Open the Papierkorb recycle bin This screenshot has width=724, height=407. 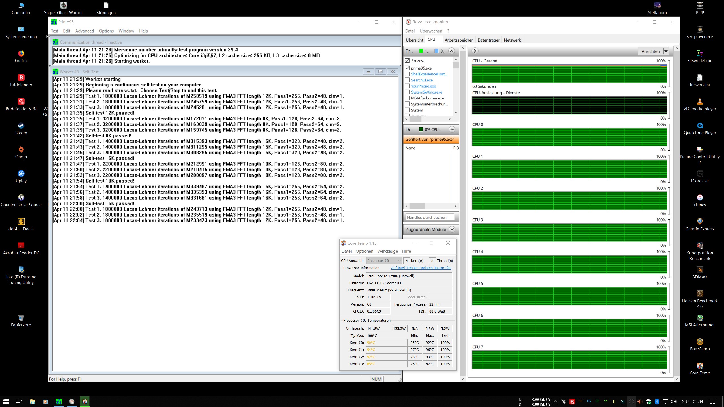coord(21,321)
